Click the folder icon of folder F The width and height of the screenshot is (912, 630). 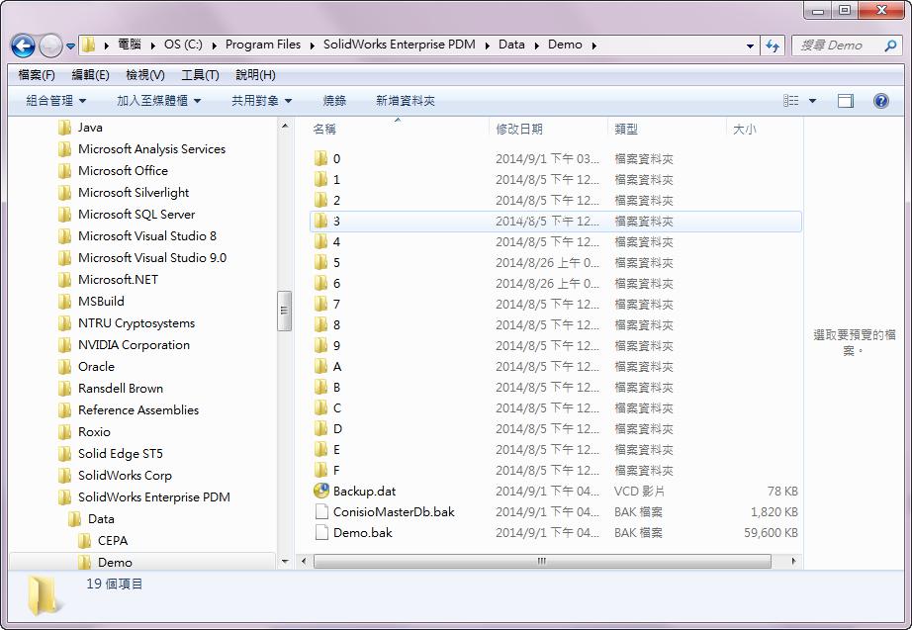point(321,471)
